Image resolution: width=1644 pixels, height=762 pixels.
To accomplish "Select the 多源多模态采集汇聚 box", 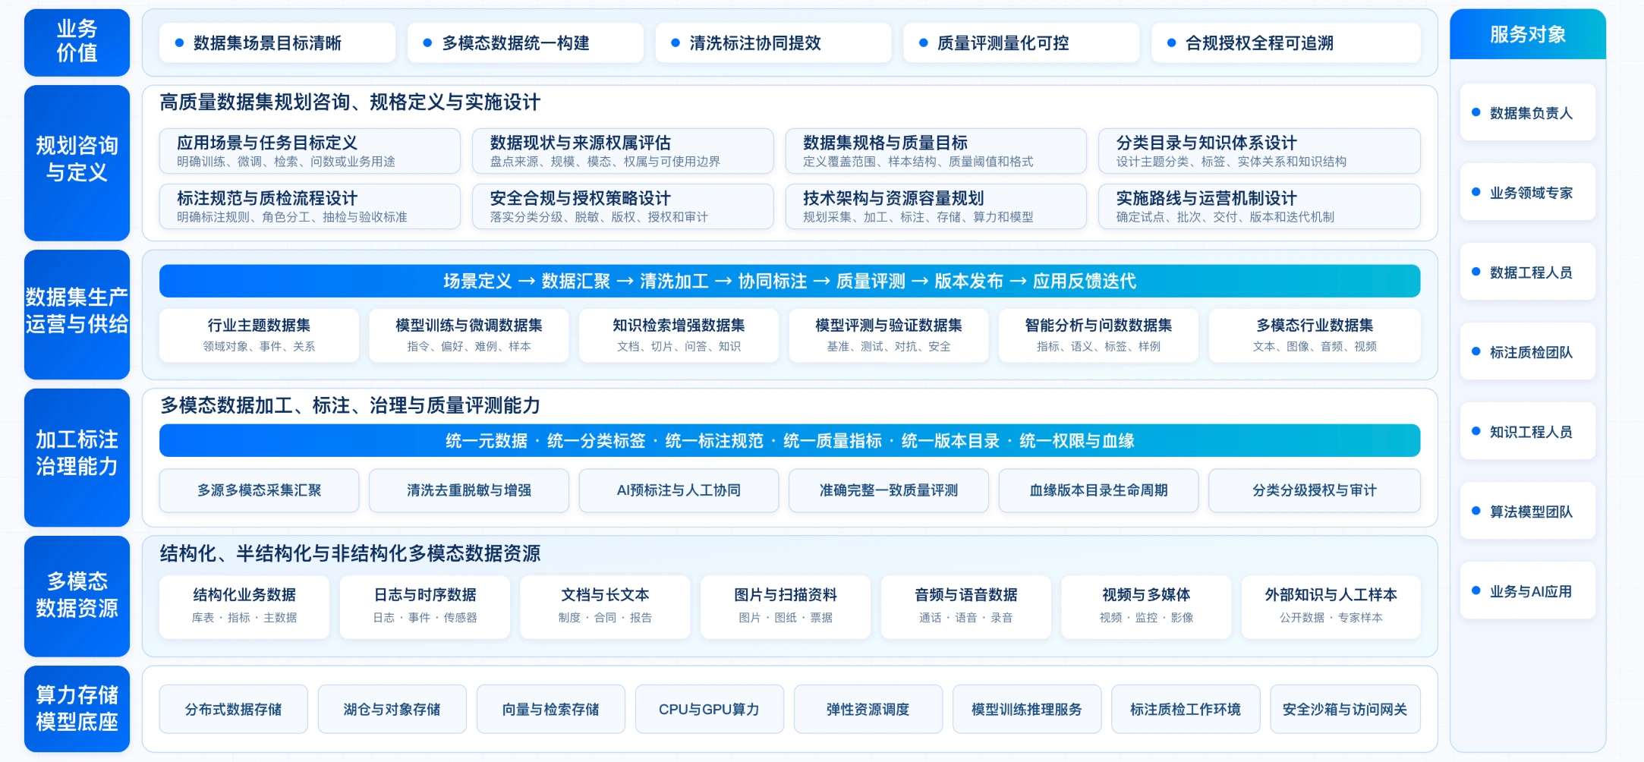I will click(x=259, y=490).
